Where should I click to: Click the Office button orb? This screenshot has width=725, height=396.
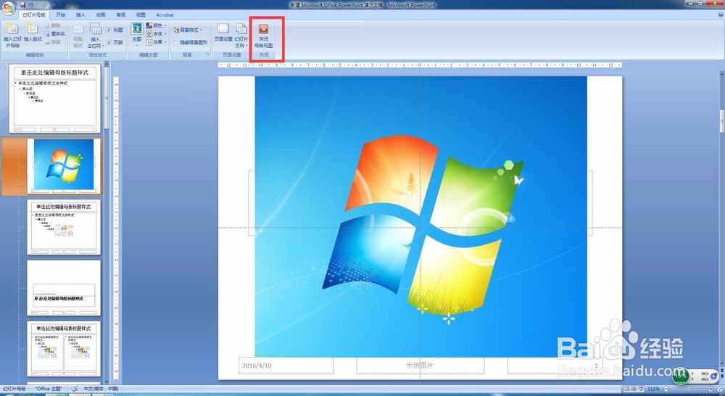pos(8,8)
